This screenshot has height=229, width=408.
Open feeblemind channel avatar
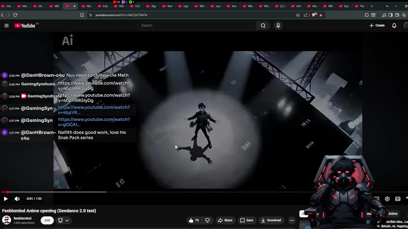point(6,220)
